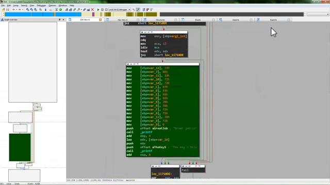Jump back with the left arrow icon
The height and width of the screenshot is (185, 330).
pyautogui.click(x=13, y=10)
